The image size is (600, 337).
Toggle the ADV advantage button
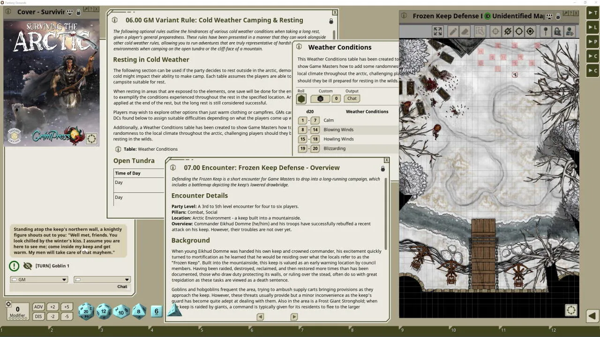[x=38, y=307]
